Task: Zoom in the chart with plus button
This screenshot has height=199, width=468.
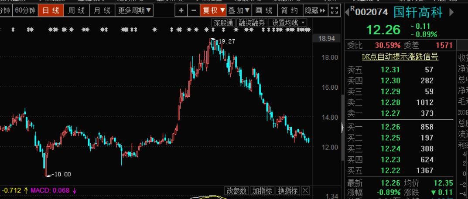Action: pos(181,10)
